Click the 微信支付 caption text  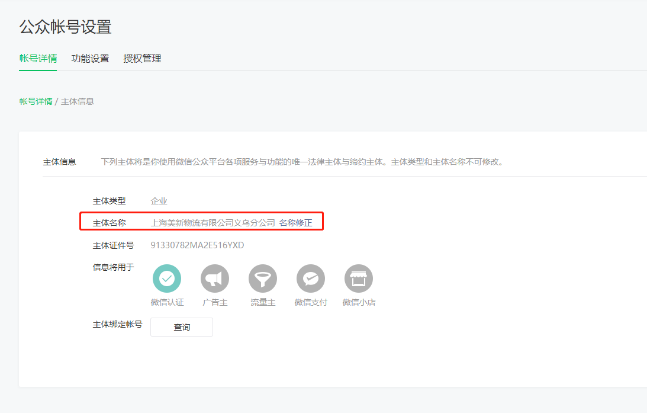(x=311, y=302)
